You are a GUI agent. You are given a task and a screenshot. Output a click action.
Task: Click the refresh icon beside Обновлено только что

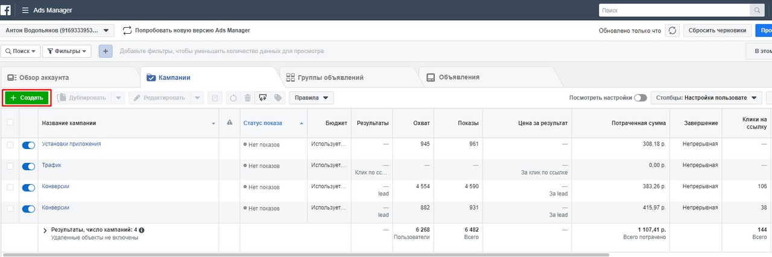(x=672, y=30)
